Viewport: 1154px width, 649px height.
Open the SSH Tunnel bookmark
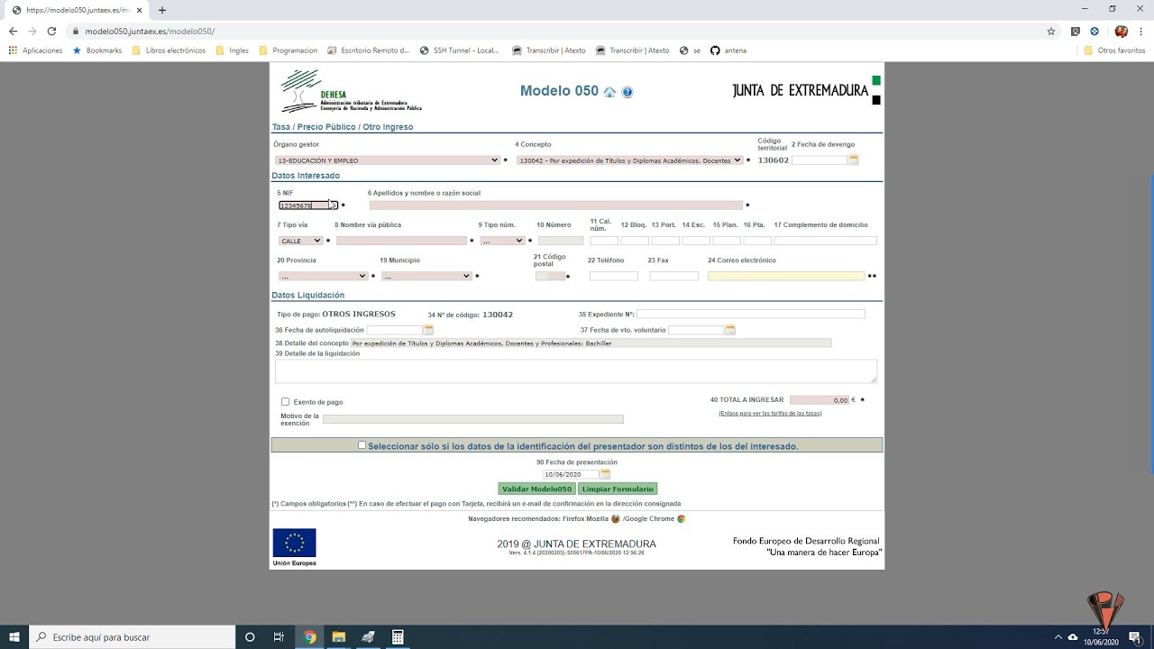tap(460, 50)
